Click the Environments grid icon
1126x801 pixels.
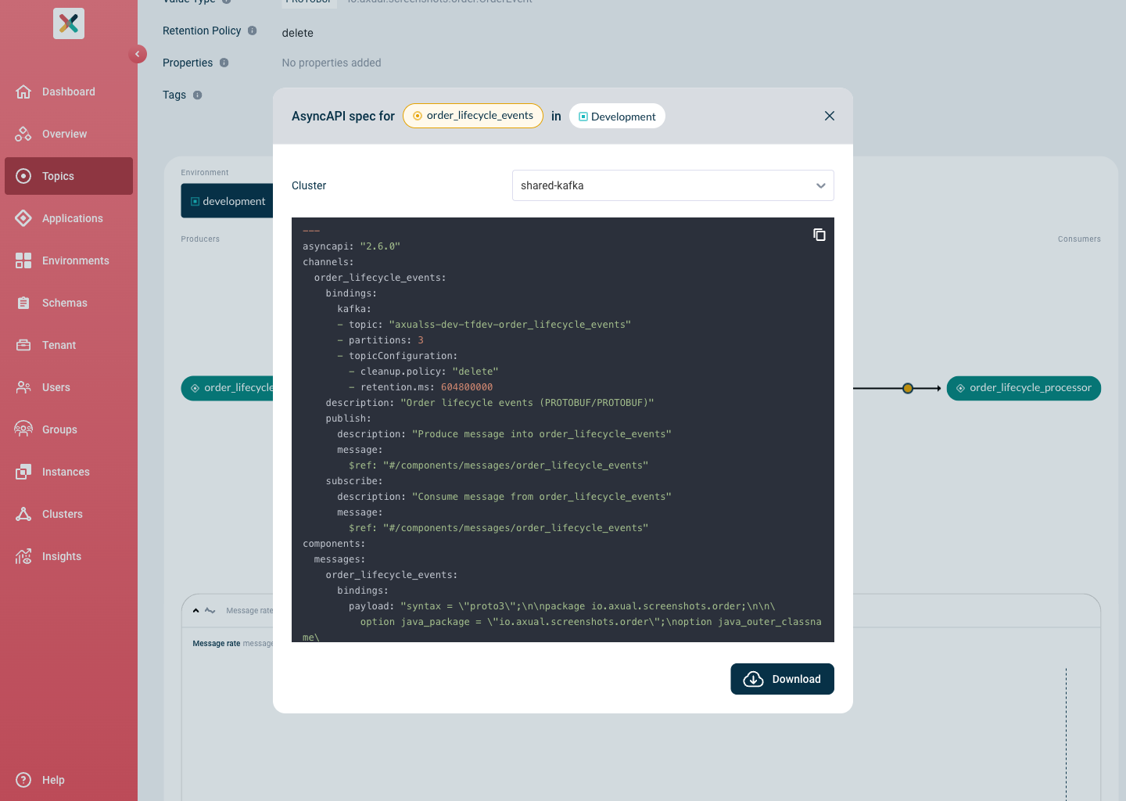23,260
